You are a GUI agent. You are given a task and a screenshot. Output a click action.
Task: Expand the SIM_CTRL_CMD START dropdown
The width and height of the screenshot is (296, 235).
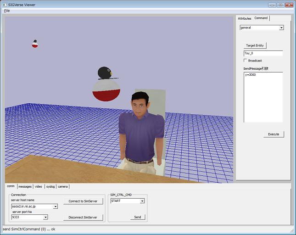coord(142,201)
